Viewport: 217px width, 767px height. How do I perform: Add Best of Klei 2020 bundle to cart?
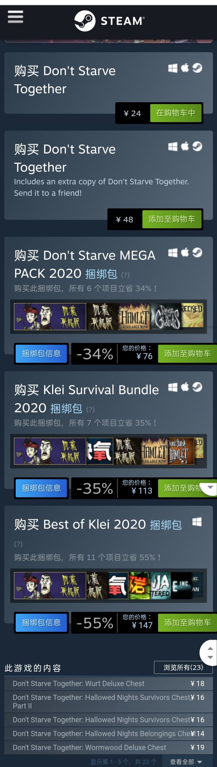click(187, 622)
